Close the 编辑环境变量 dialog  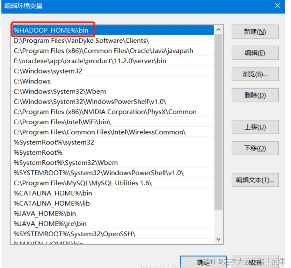[277, 6]
